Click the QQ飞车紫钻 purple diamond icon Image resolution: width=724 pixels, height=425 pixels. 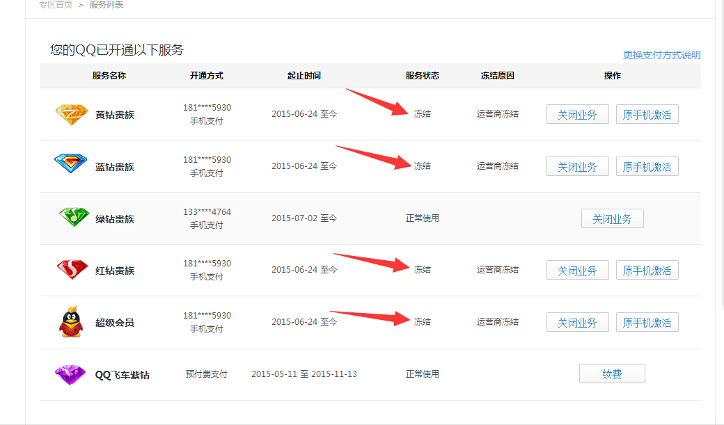pos(70,374)
